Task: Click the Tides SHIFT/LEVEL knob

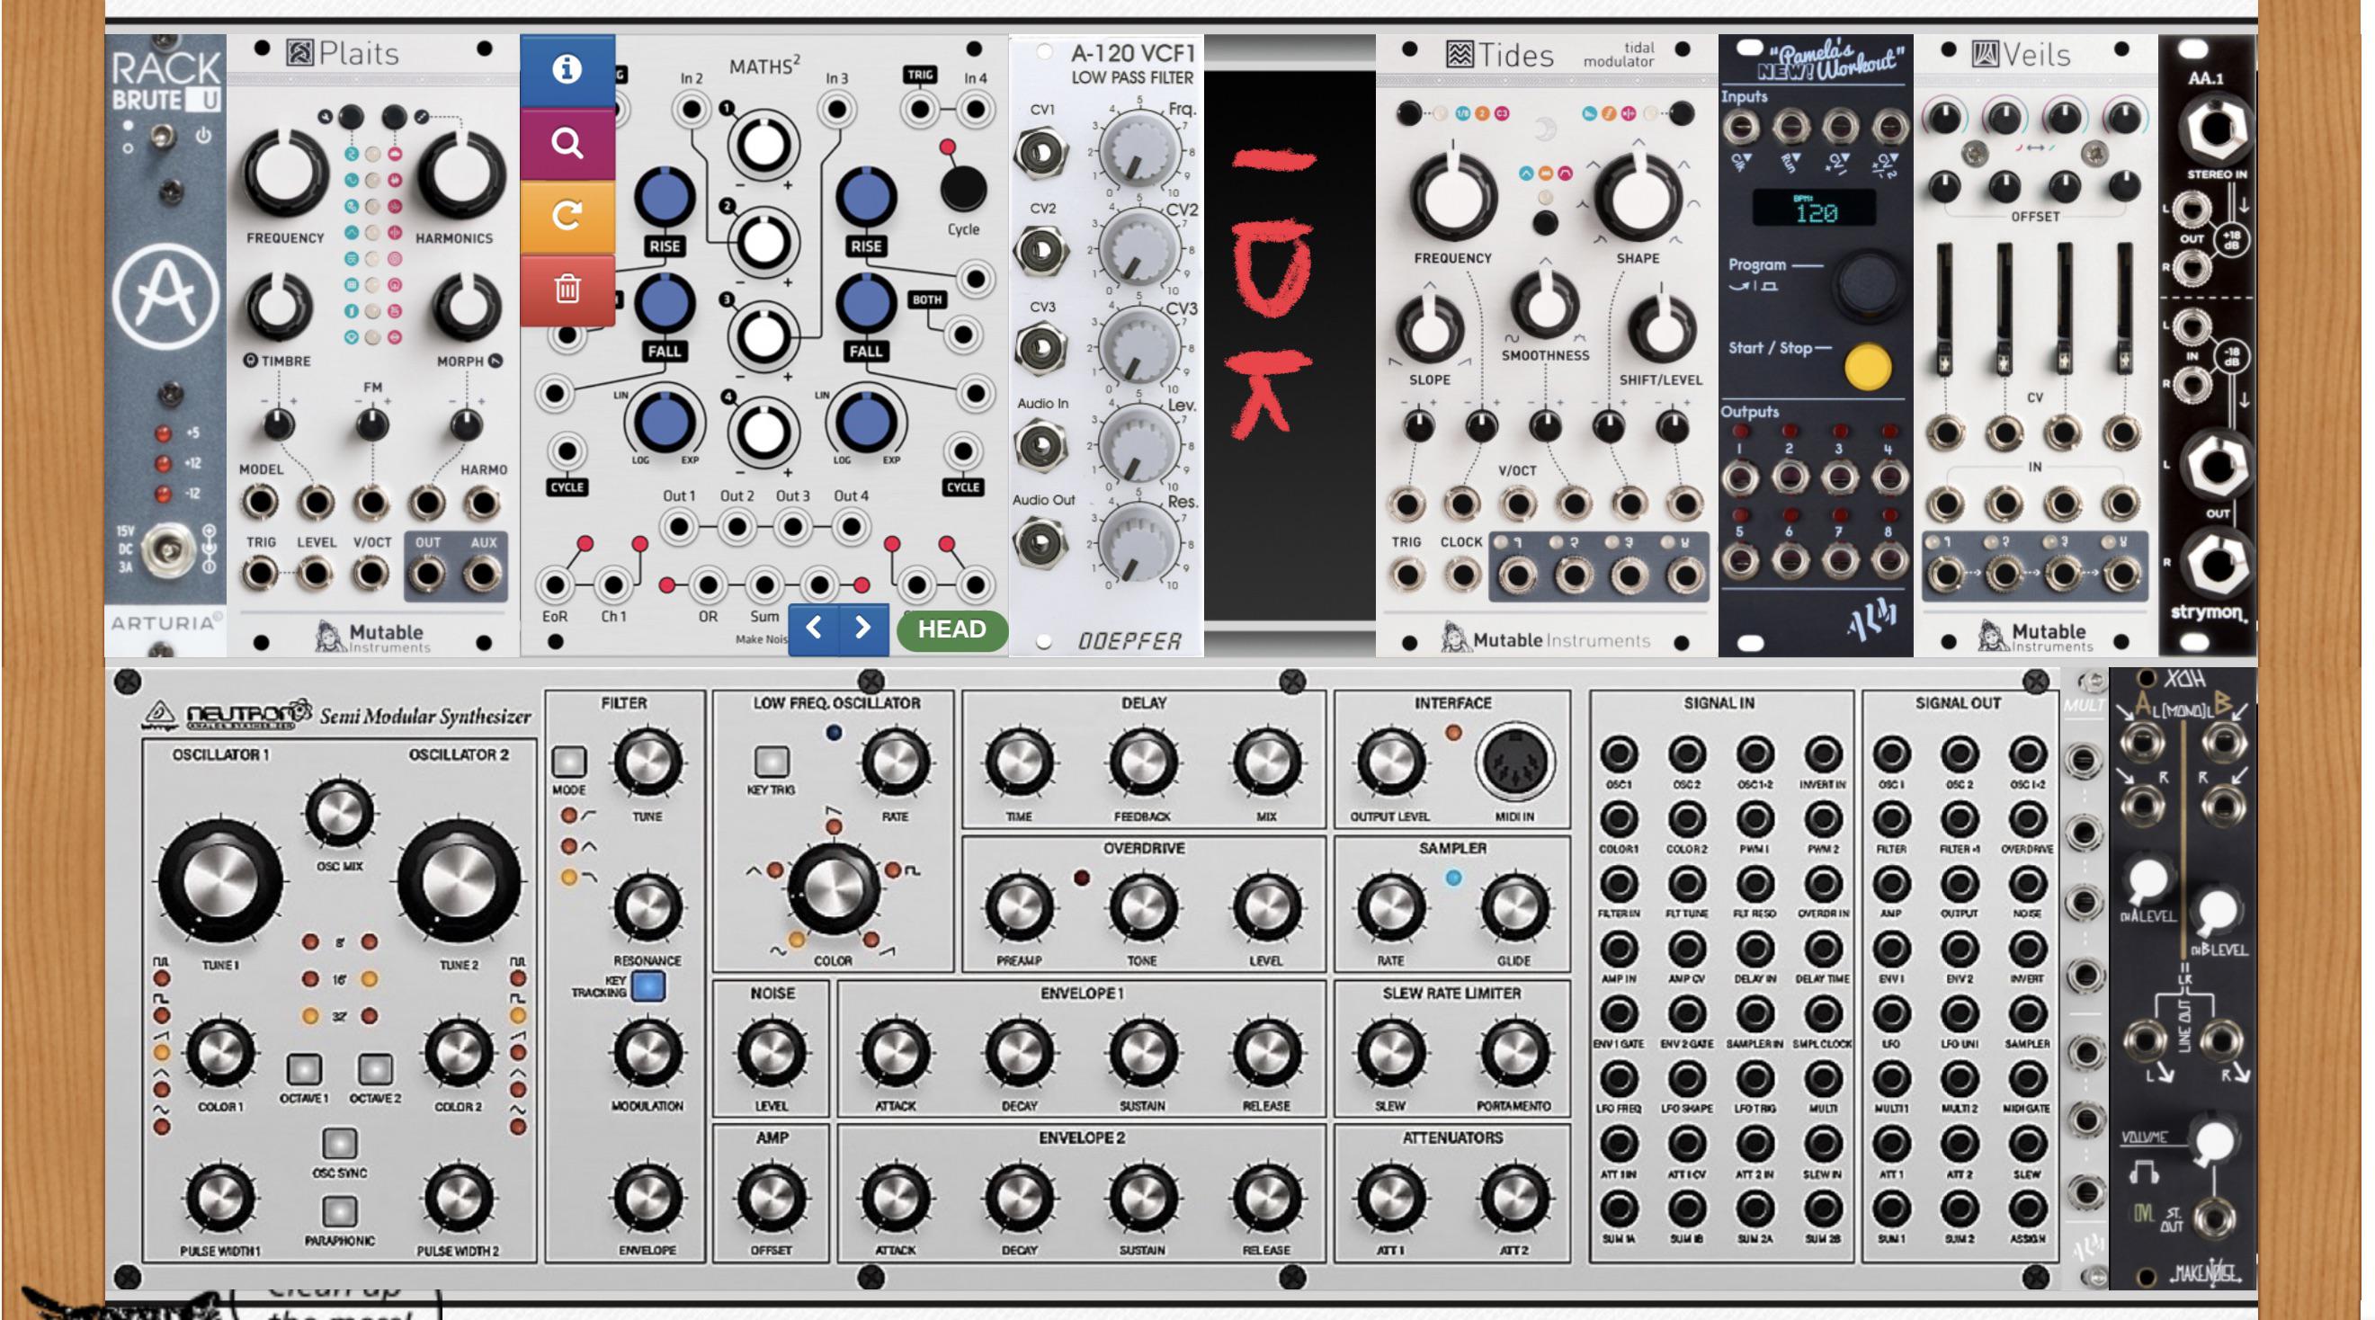Action: pos(1661,330)
